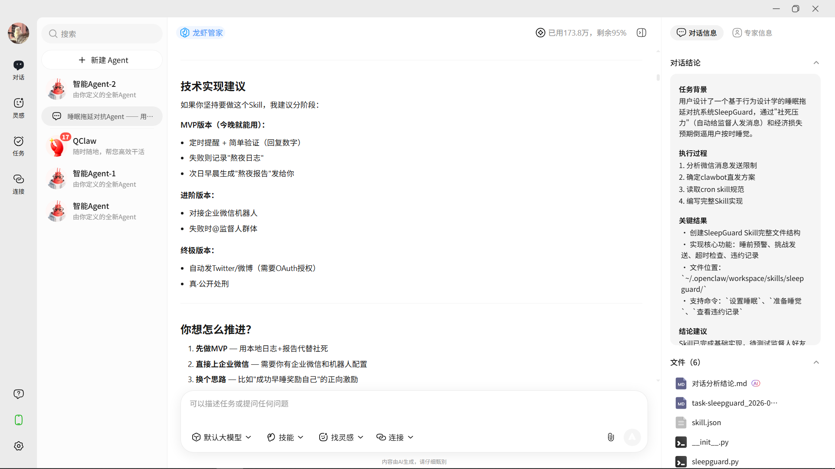Open the 技能 skills dropdown
Screen dimensions: 835x469
point(285,437)
